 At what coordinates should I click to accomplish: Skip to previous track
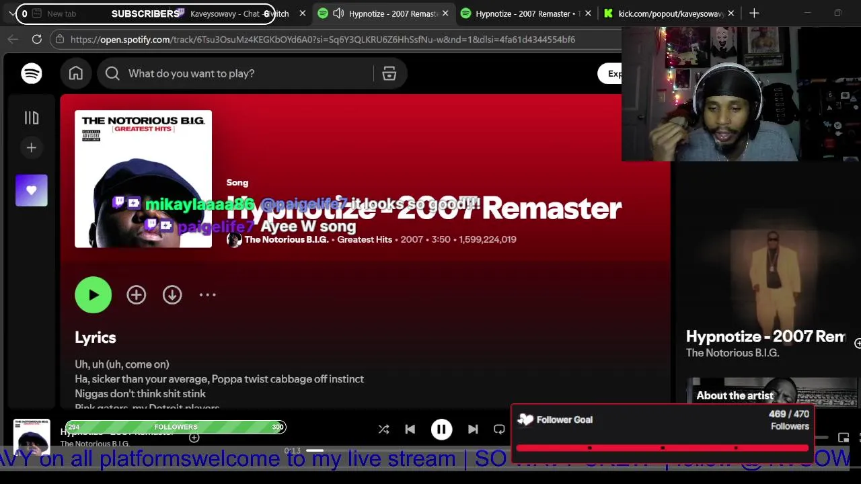(x=410, y=429)
